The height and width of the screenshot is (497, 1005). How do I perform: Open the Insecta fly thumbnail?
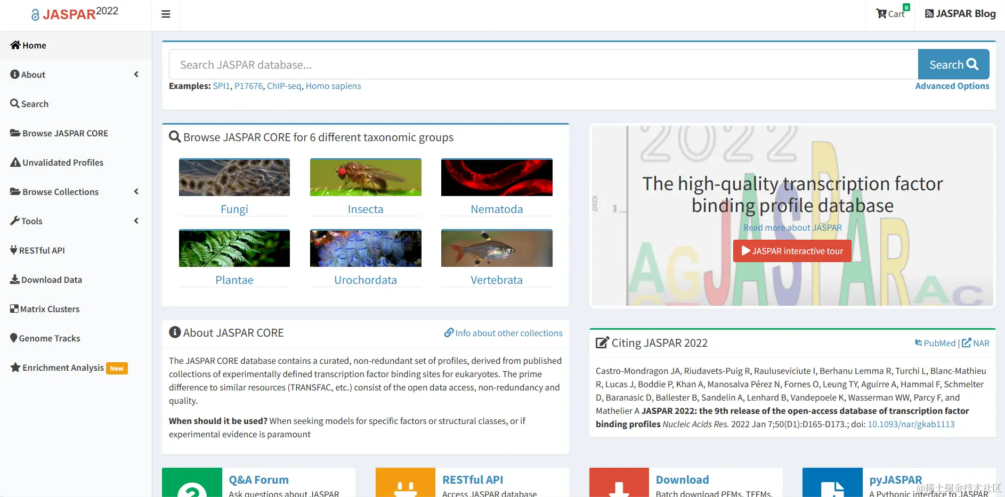[x=366, y=177]
